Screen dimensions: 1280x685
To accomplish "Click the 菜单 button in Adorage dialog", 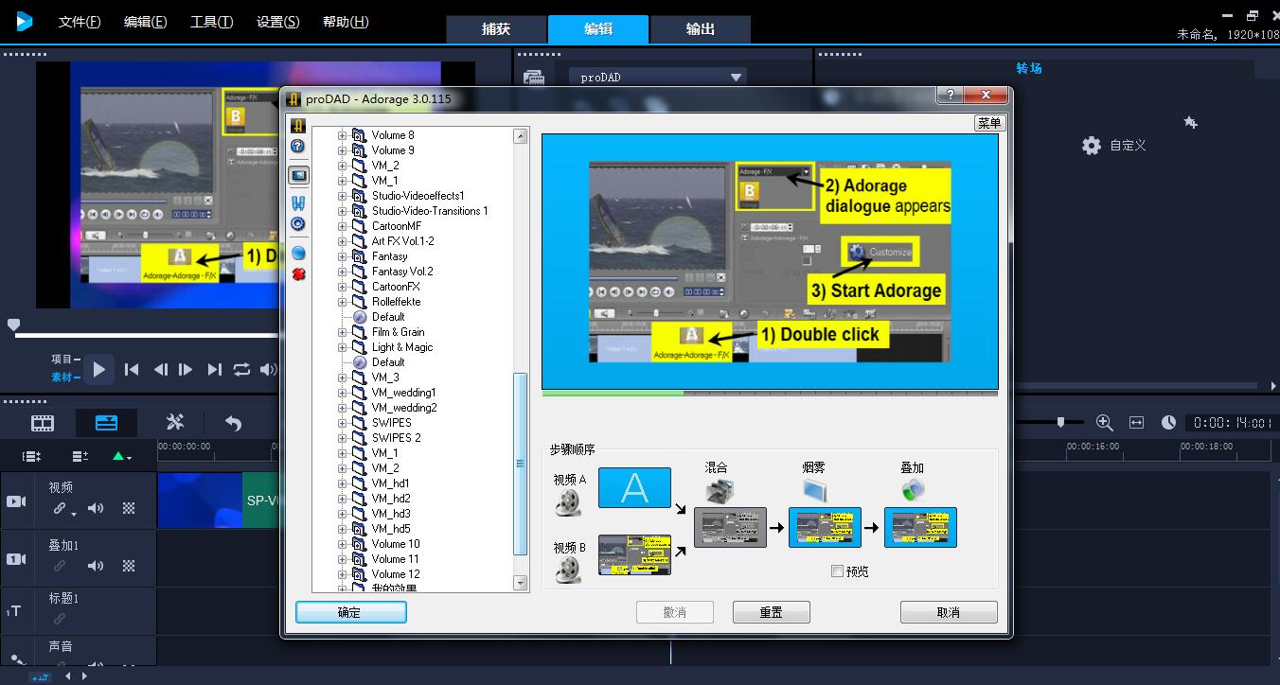I will (x=989, y=123).
